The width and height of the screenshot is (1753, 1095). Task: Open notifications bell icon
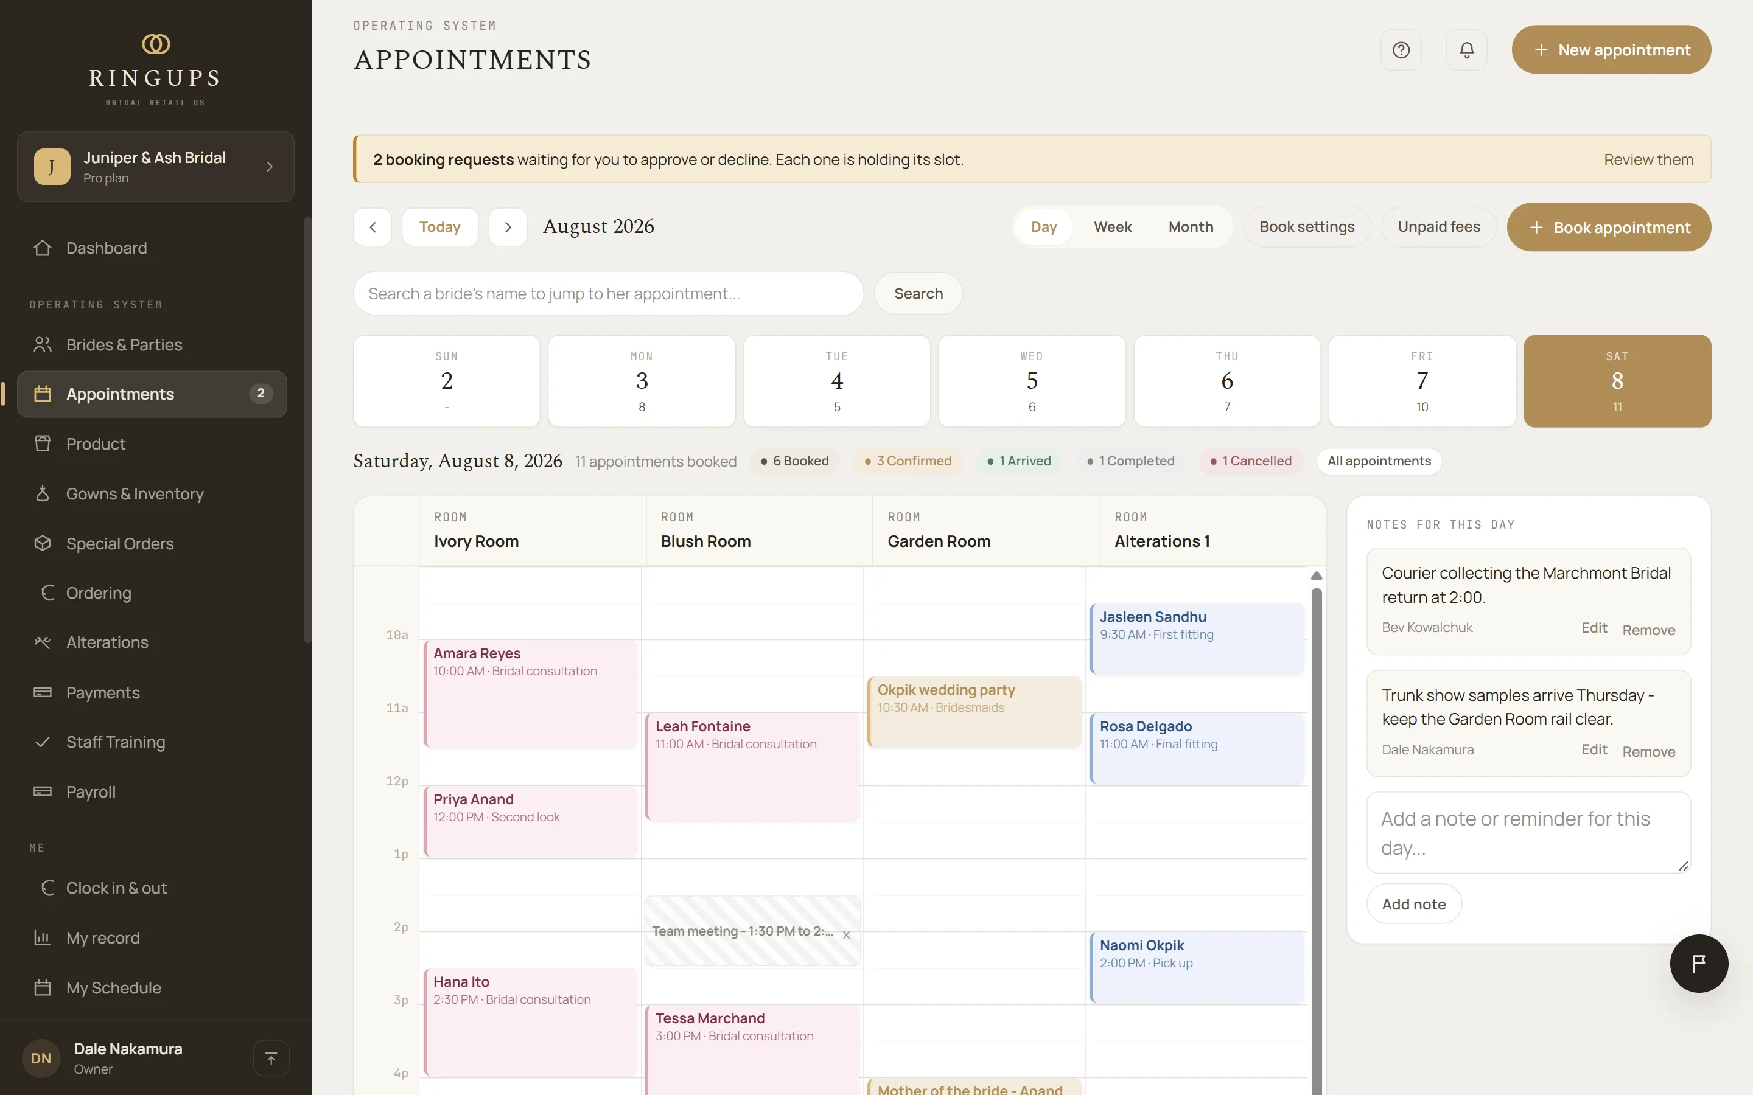[x=1466, y=50]
